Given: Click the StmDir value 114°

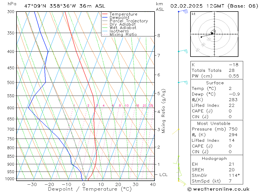Looking at the screenshot, I should (x=234, y=175).
